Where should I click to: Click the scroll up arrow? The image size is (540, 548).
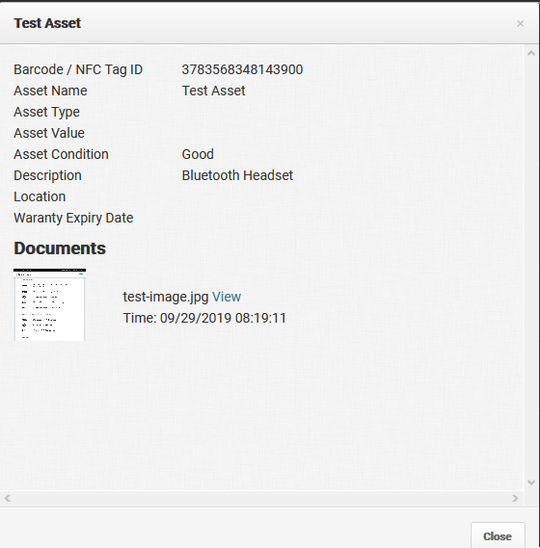(x=531, y=54)
